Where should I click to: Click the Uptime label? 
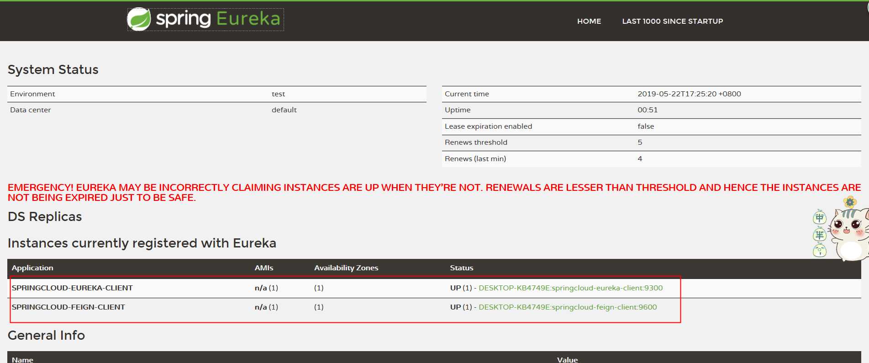pyautogui.click(x=458, y=110)
